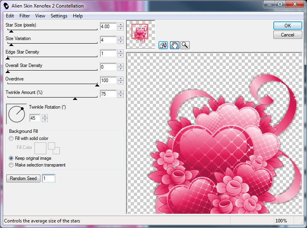Click the navigator thumbnail preview
The height and width of the screenshot is (228, 307).
[x=141, y=34]
